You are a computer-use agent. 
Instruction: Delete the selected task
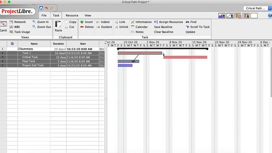click(x=87, y=27)
